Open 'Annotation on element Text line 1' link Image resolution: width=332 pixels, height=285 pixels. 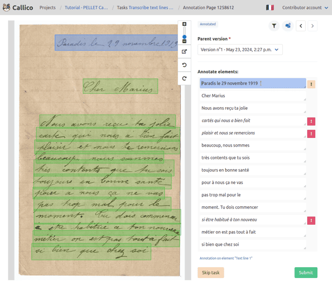click(x=226, y=258)
